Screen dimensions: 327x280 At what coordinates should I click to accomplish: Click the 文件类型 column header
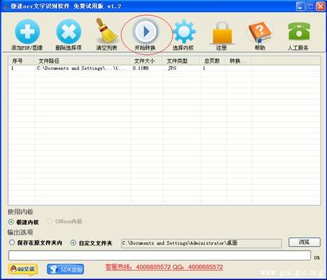182,61
